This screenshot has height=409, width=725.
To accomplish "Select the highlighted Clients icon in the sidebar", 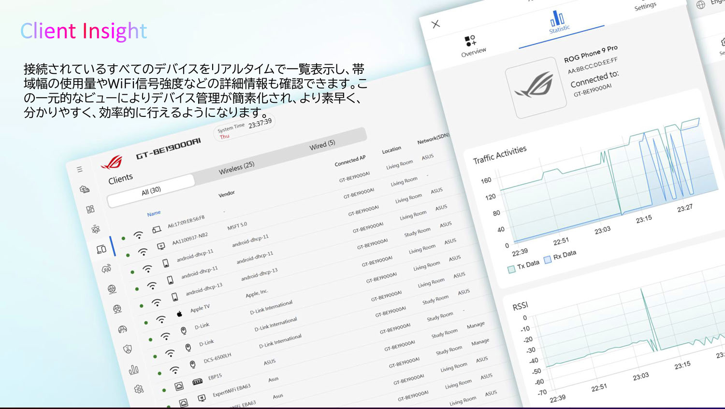I will 101,249.
